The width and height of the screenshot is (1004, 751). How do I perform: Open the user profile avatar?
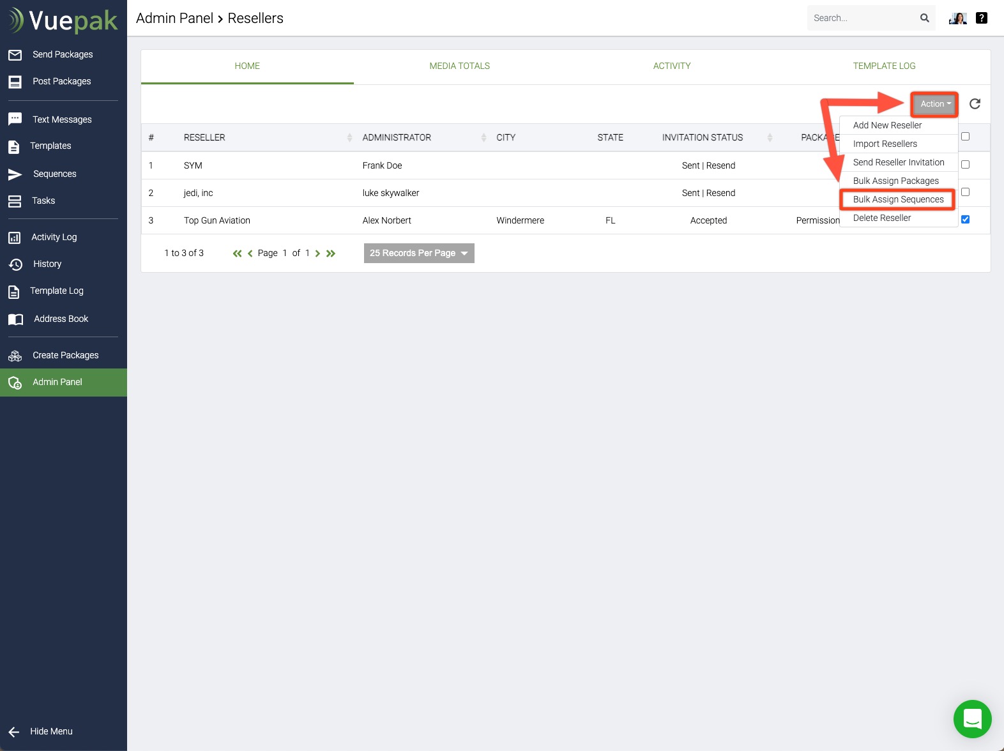[x=957, y=19]
